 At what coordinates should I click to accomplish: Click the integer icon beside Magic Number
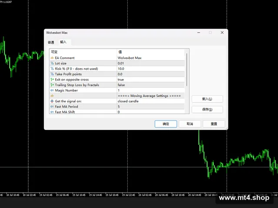[52, 91]
